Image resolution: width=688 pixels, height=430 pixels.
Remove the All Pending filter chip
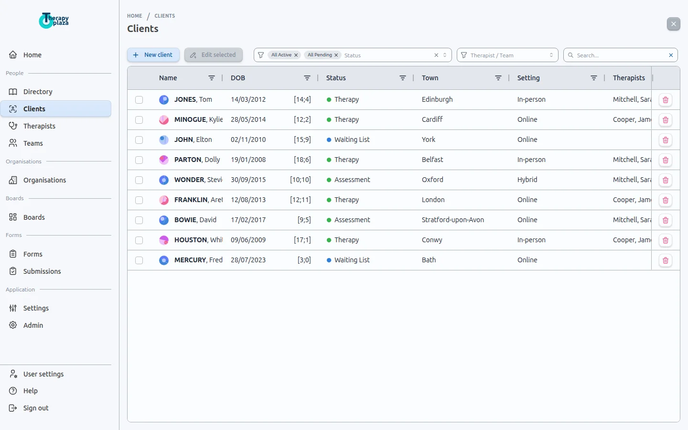coord(336,55)
